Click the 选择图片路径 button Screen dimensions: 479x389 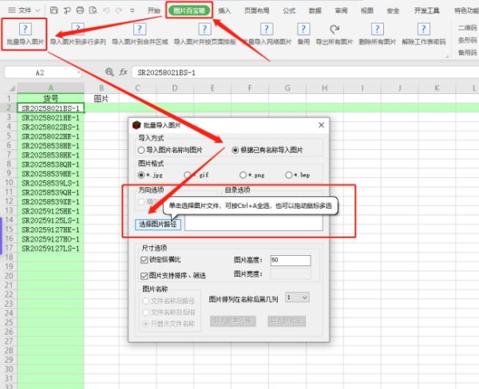(x=158, y=224)
